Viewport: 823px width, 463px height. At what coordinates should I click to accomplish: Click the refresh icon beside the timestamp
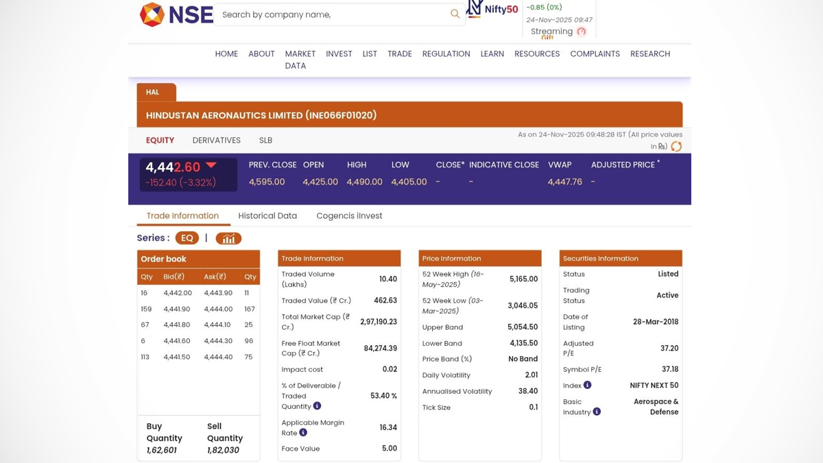[676, 146]
